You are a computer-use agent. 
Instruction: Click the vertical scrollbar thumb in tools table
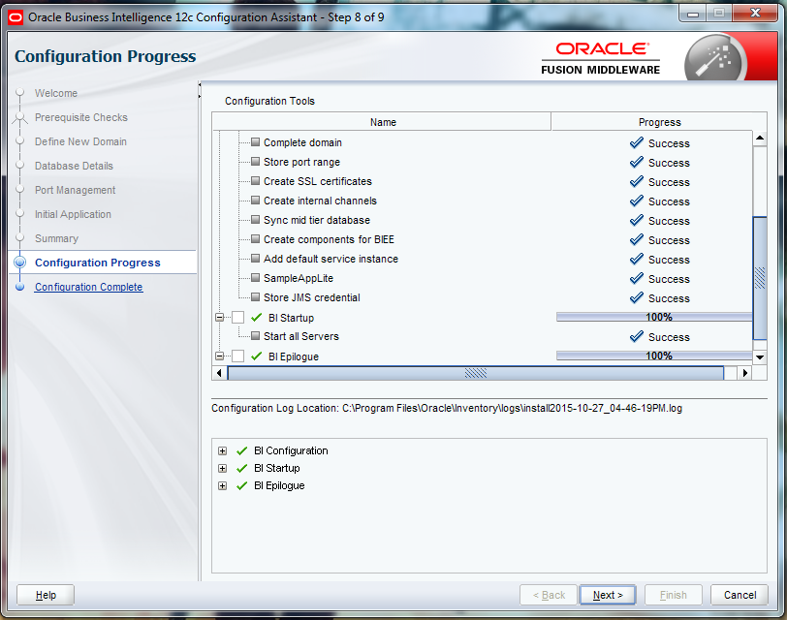coord(760,278)
